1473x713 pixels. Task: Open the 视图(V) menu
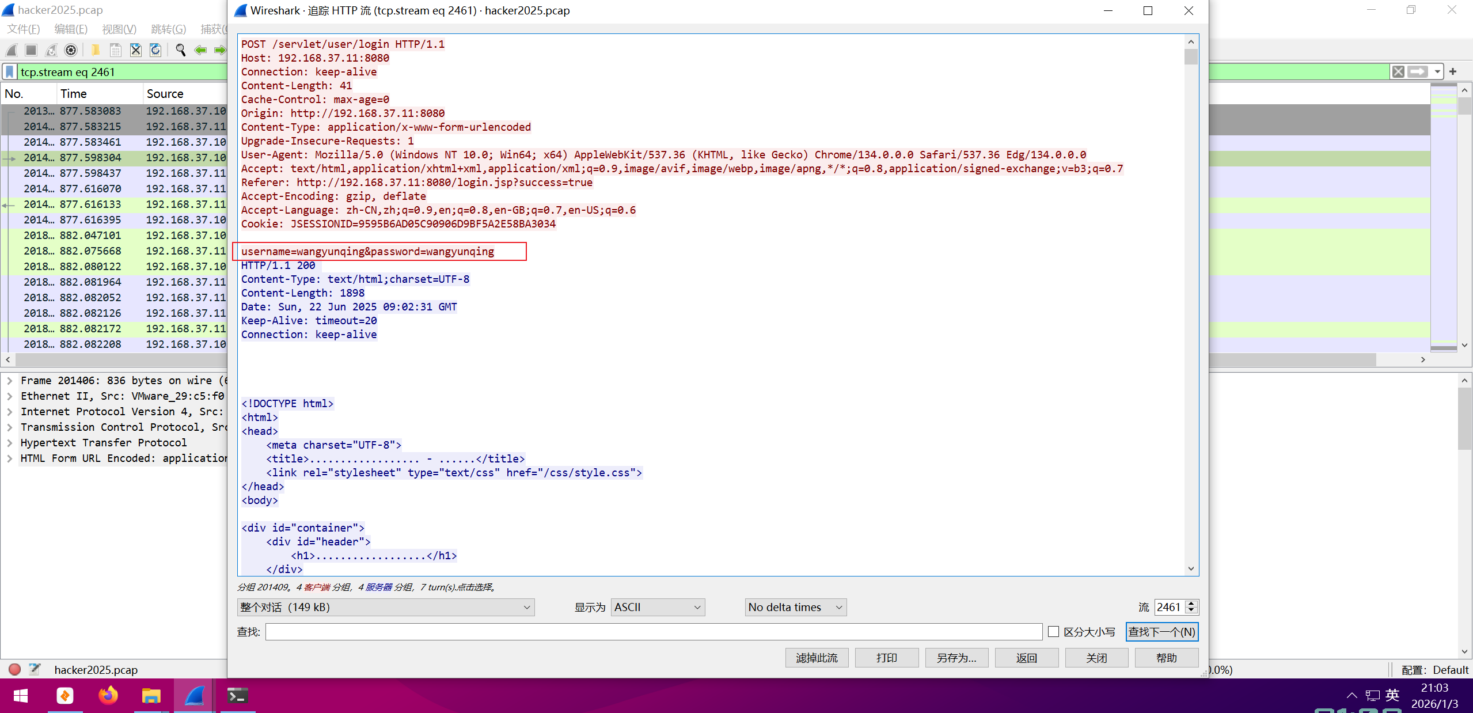point(119,29)
